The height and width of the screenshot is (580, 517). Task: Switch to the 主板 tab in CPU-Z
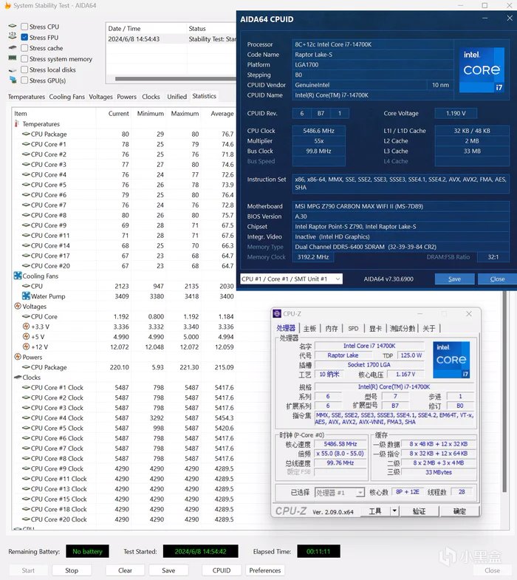309,329
